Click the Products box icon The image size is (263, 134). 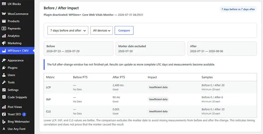[x=4, y=21]
